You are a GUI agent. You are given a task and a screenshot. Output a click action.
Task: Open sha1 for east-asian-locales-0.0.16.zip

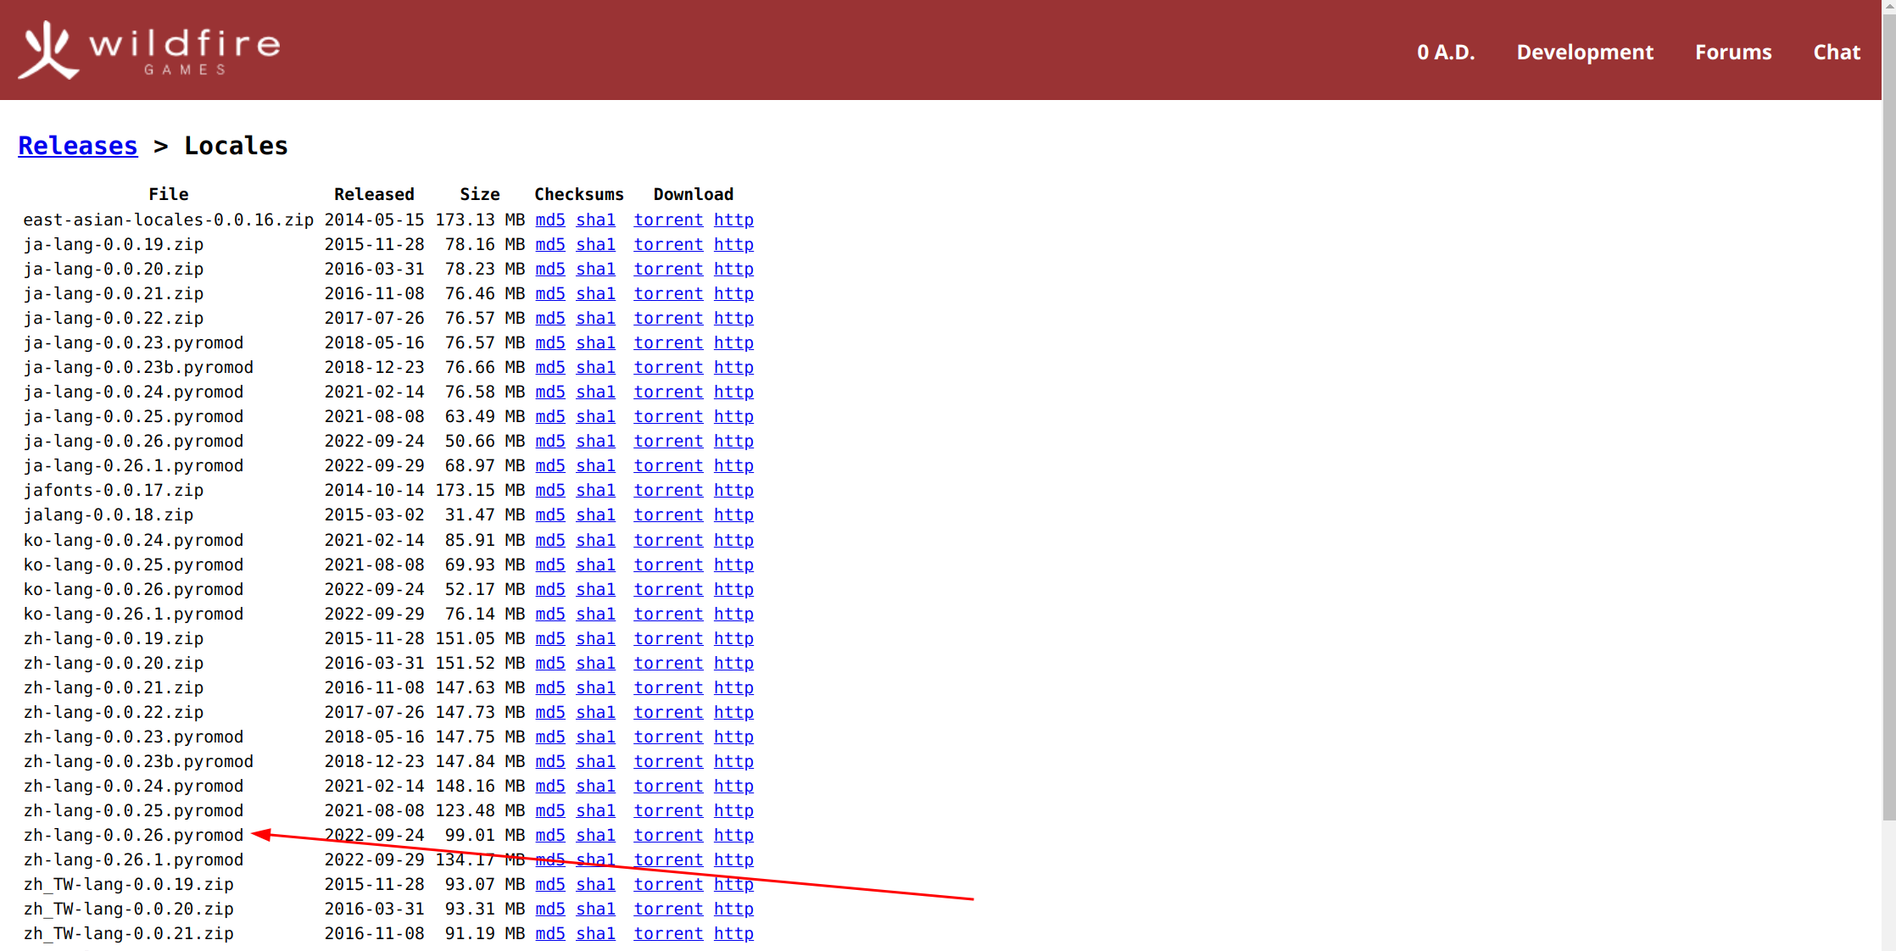coord(595,220)
